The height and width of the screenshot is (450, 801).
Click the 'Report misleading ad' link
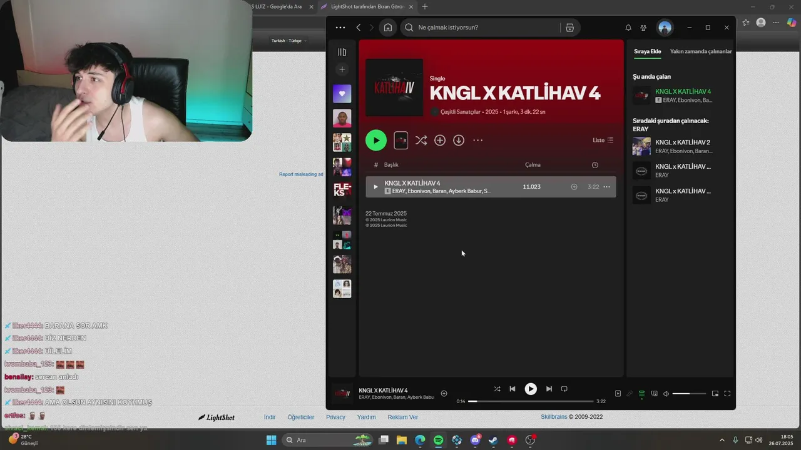click(301, 174)
